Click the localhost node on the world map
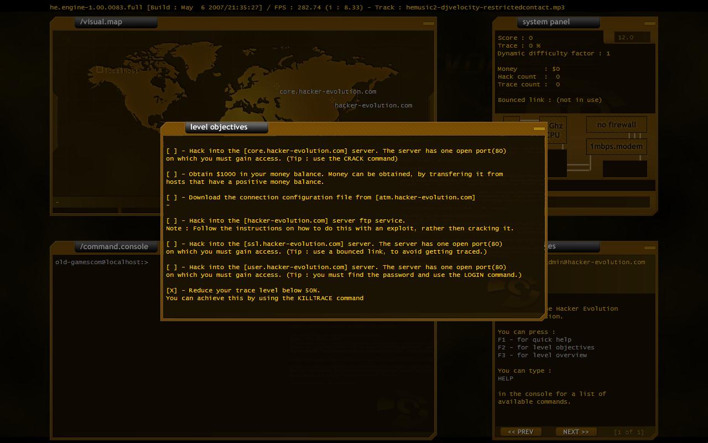This screenshot has height=443, width=708. (118, 71)
